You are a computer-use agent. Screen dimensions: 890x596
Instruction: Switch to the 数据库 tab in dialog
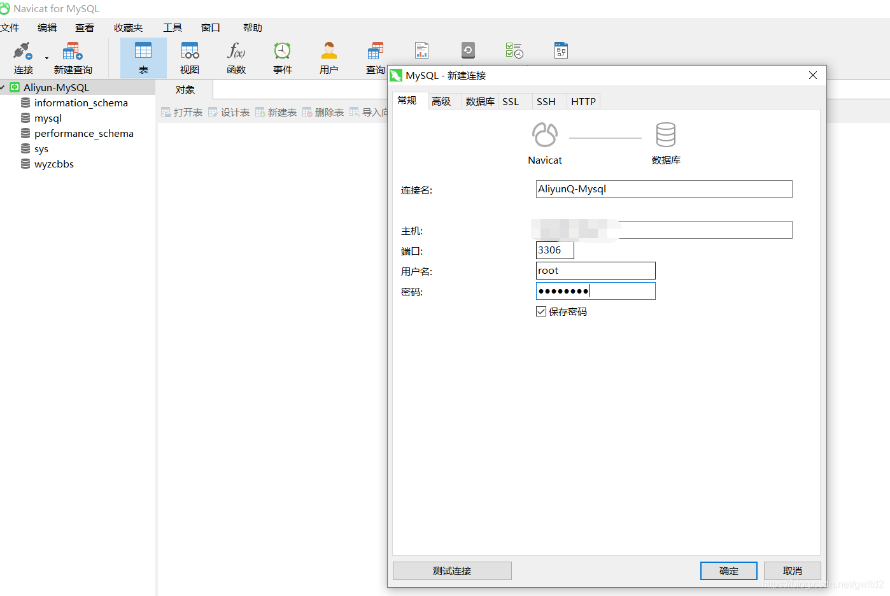tap(480, 101)
